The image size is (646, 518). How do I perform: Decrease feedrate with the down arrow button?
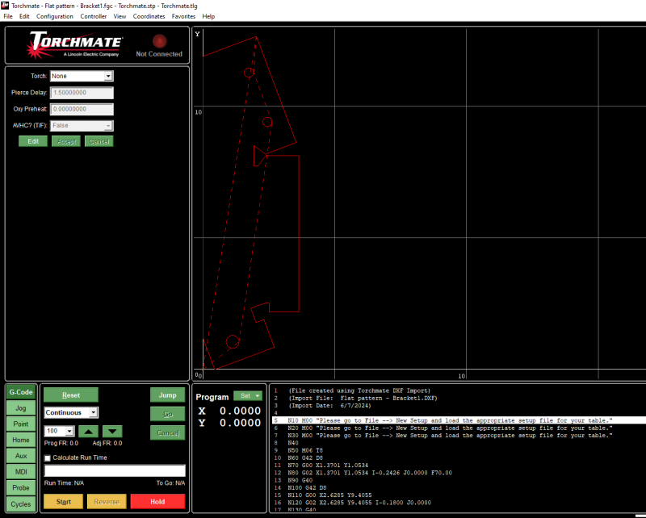(x=113, y=432)
